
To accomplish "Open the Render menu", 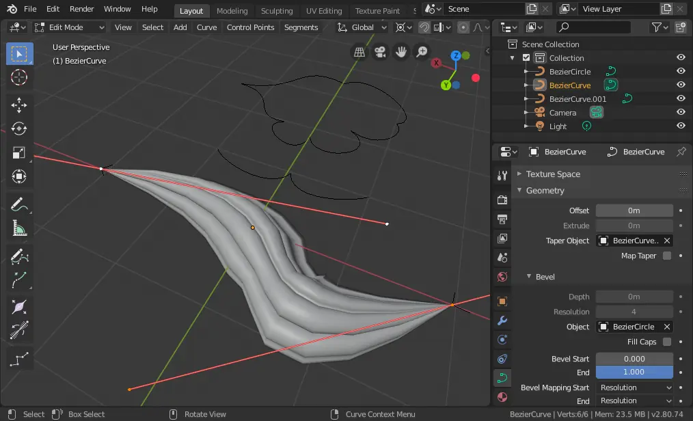I will tap(82, 10).
